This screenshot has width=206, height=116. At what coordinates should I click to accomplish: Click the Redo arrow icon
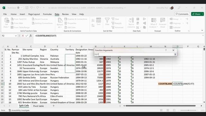coord(38,8)
